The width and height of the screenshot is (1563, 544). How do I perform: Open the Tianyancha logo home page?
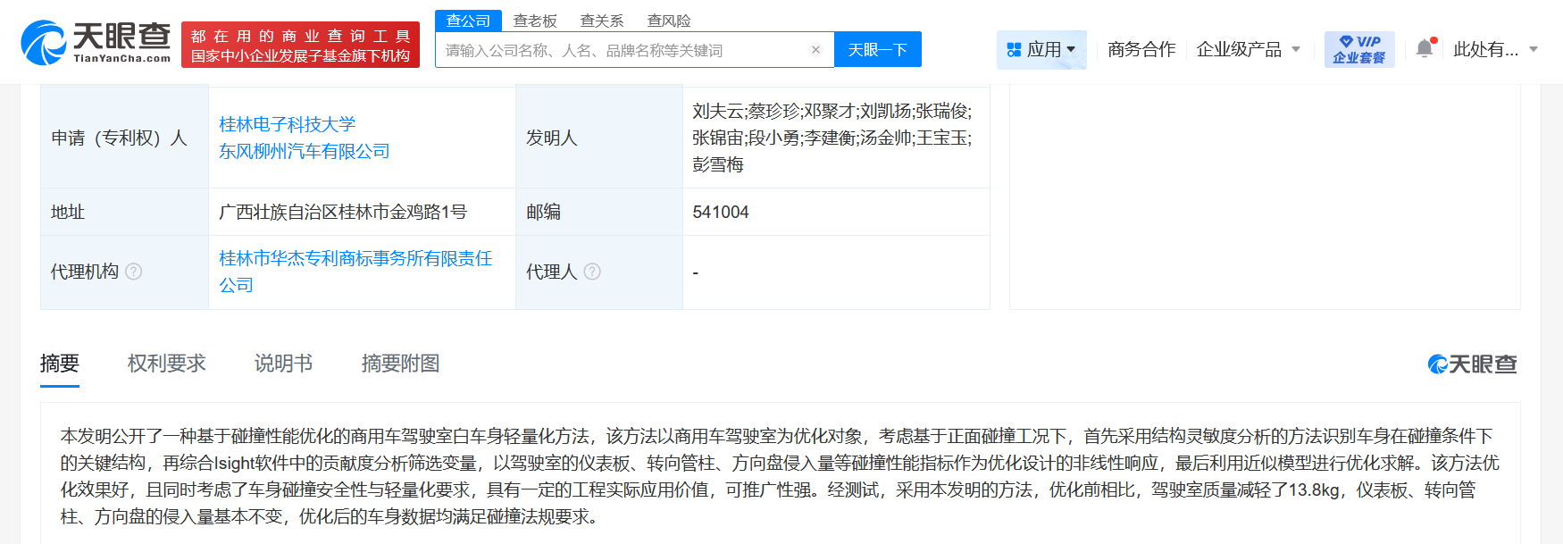point(96,43)
